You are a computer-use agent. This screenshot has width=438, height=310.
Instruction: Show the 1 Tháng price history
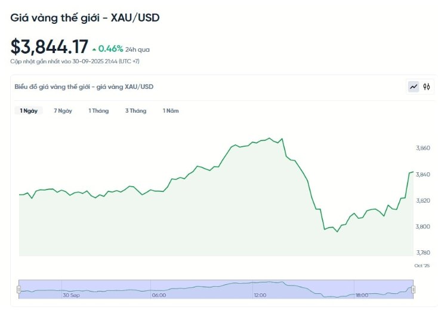coord(98,111)
